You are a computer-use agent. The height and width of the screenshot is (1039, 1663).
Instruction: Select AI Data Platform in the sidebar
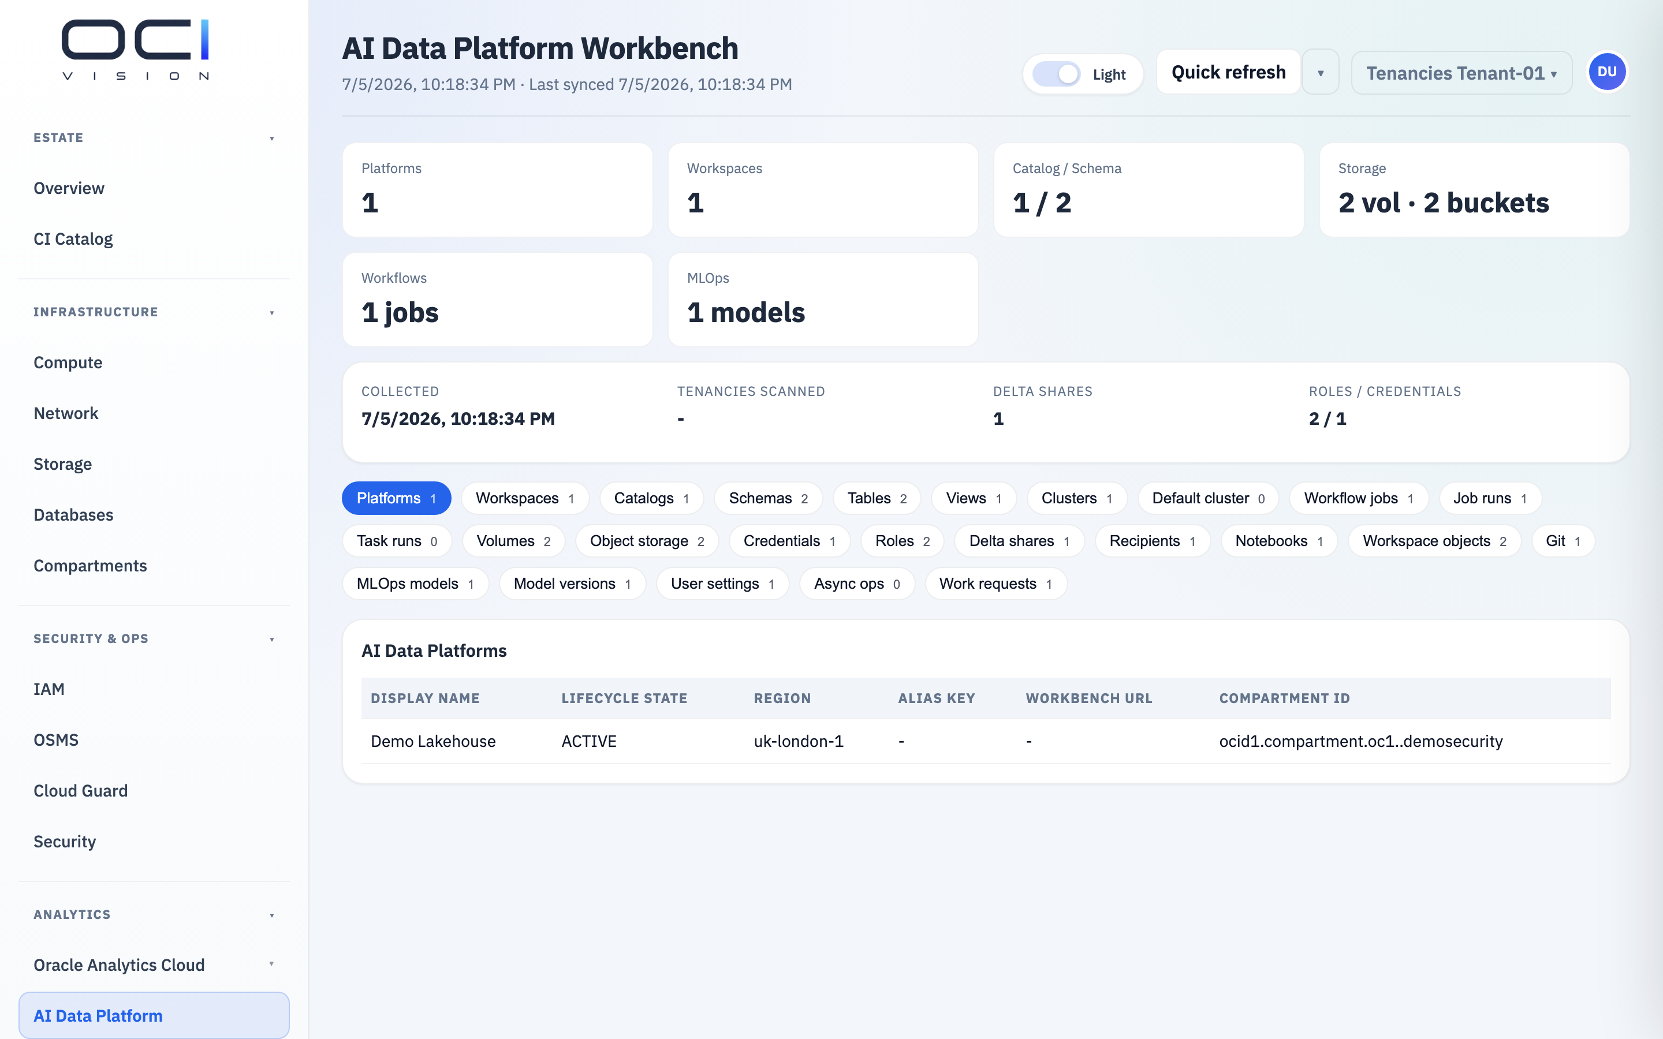click(154, 1016)
